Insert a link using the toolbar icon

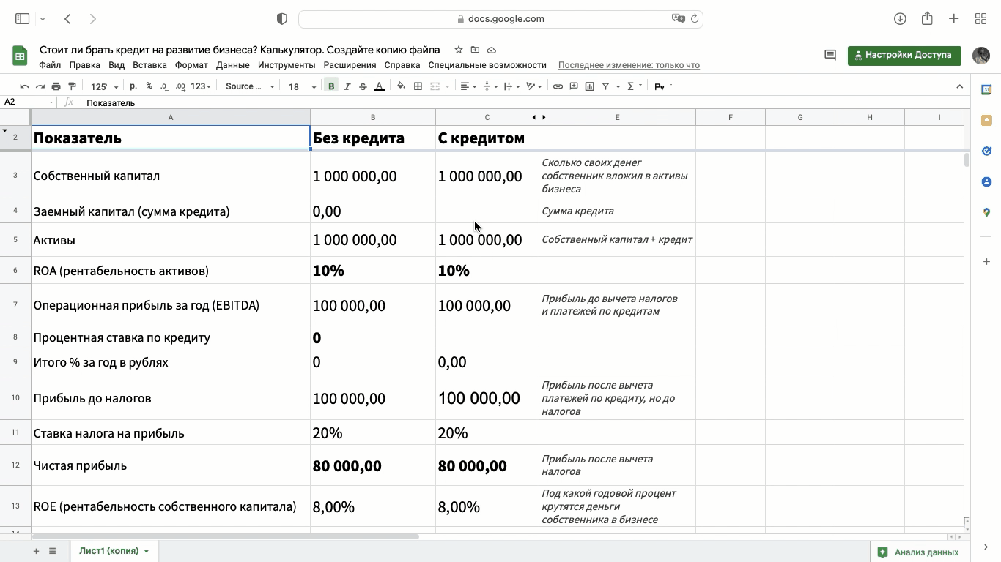pyautogui.click(x=558, y=86)
